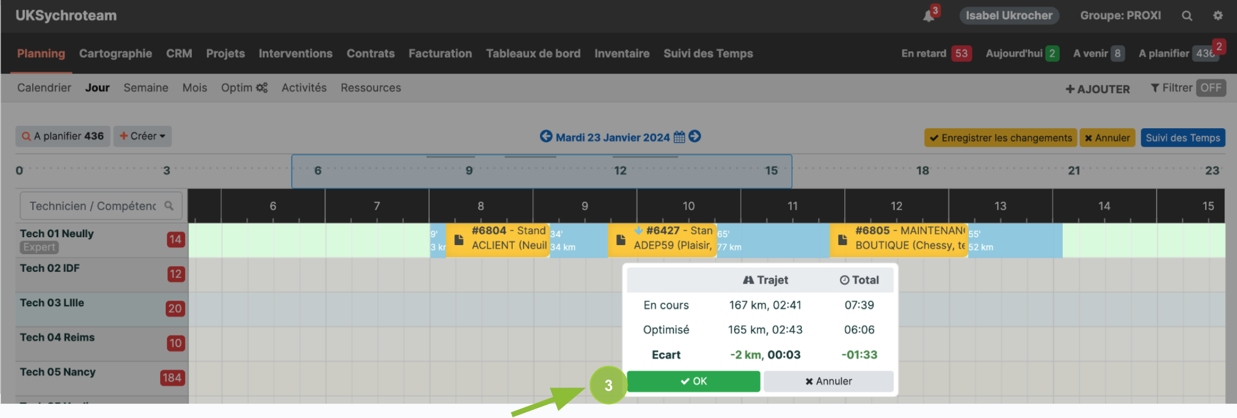Open the notifications bell icon
This screenshot has width=1237, height=418.
pyautogui.click(x=928, y=16)
